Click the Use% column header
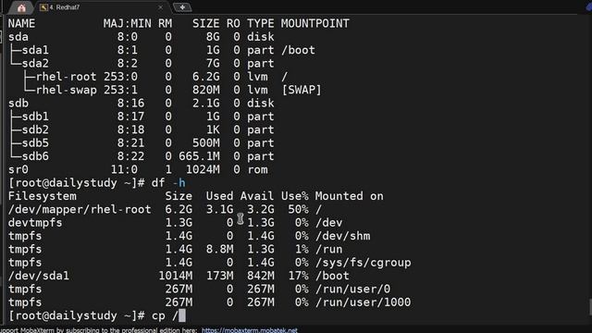The width and height of the screenshot is (592, 333). (294, 196)
